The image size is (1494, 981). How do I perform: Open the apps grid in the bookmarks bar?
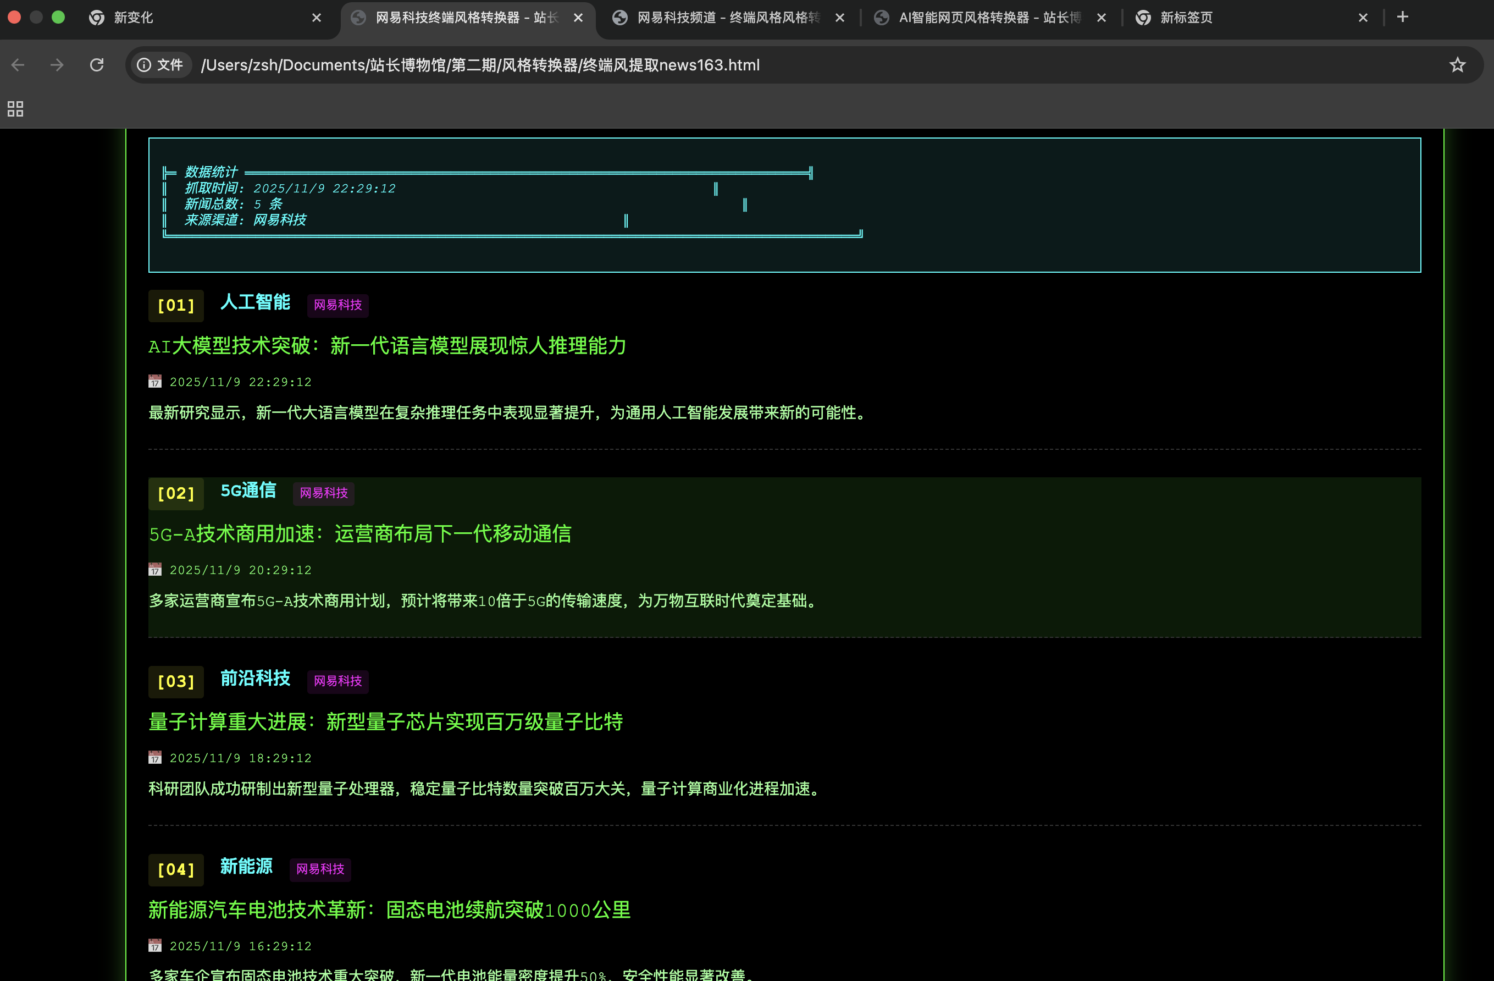15,109
